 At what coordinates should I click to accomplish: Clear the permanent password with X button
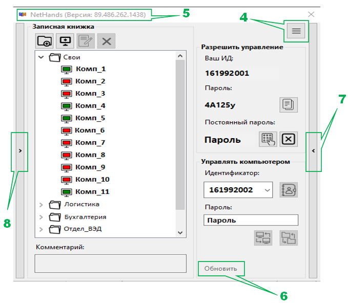point(289,139)
